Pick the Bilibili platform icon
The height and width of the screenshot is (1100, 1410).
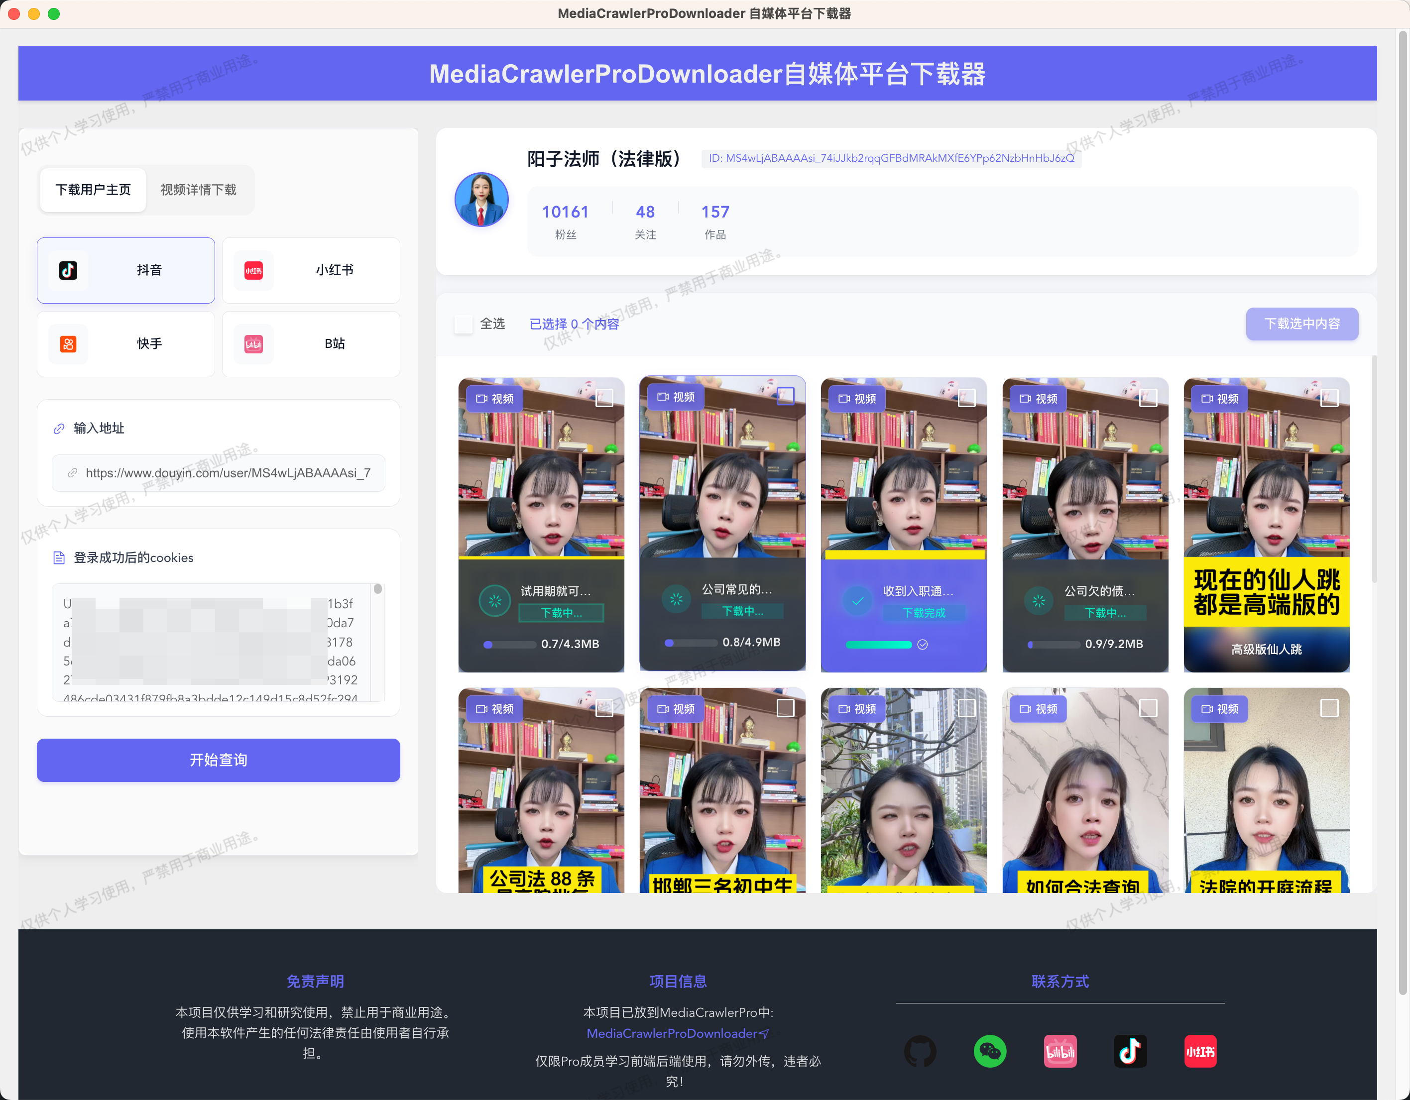coord(254,343)
